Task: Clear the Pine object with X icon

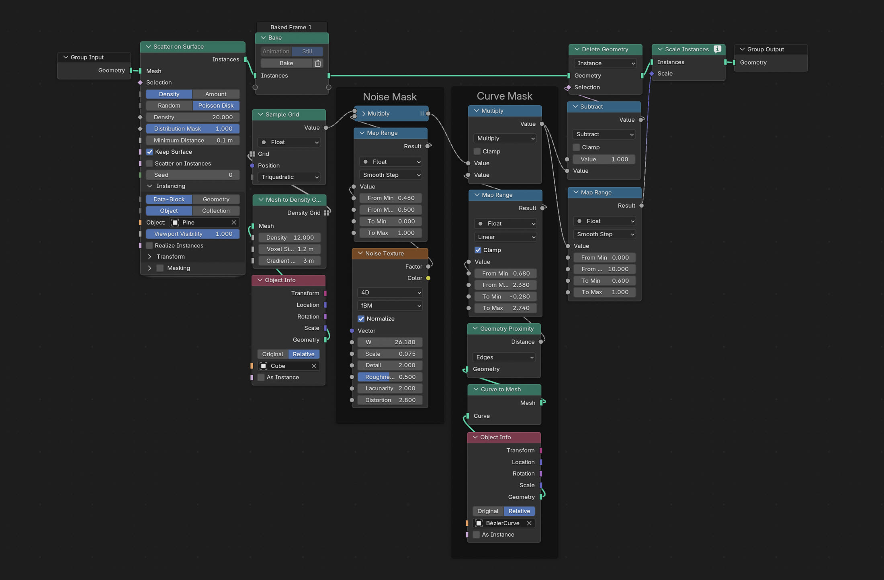Action: (x=234, y=223)
